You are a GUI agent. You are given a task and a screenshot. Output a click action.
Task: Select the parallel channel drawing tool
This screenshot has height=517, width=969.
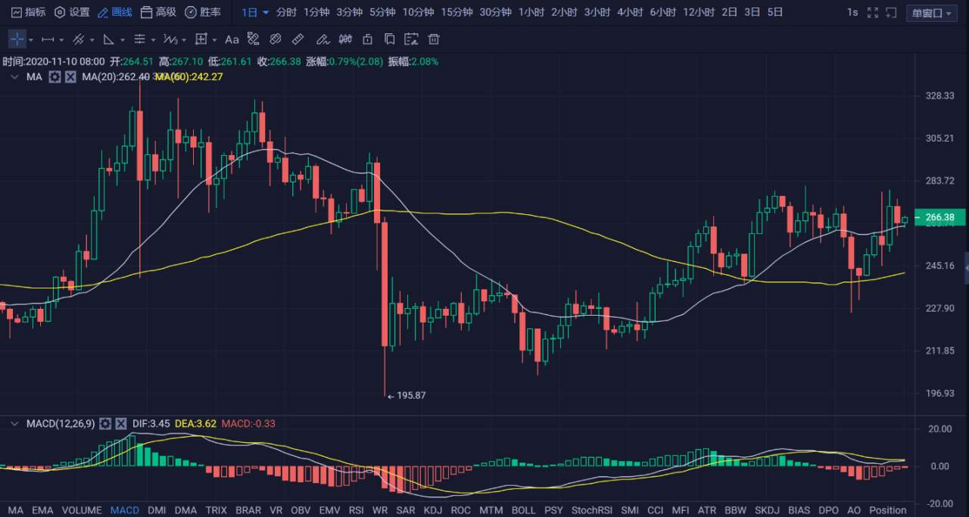(x=79, y=39)
